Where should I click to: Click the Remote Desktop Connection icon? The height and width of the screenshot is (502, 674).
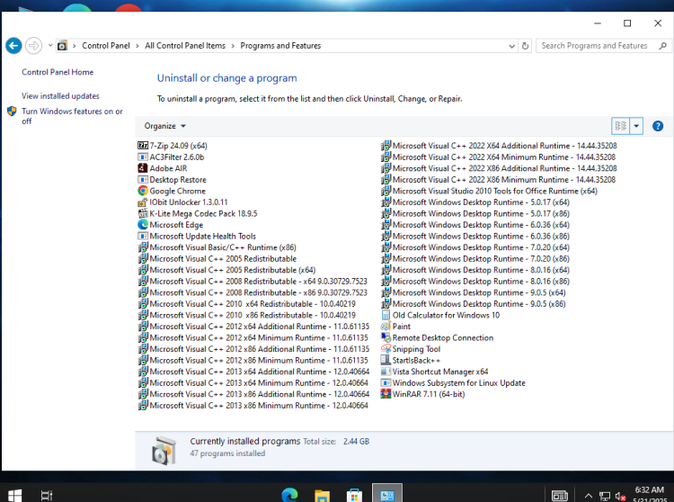(x=386, y=337)
